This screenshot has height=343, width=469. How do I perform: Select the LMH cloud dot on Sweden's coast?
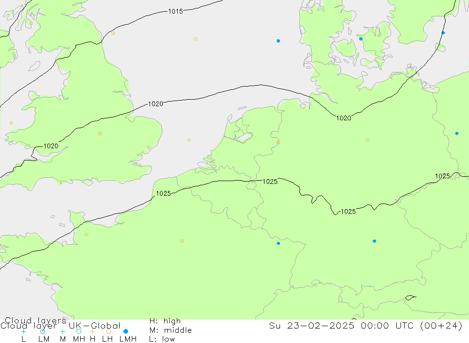pos(443,33)
